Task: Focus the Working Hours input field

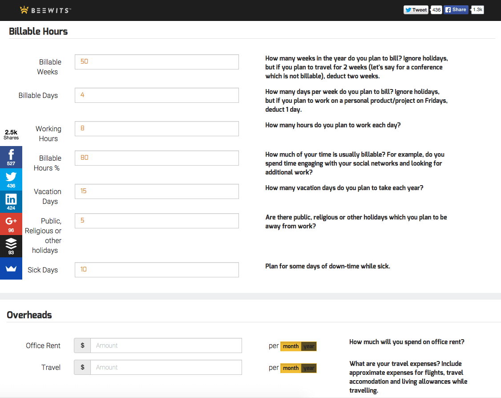Action: (x=157, y=129)
